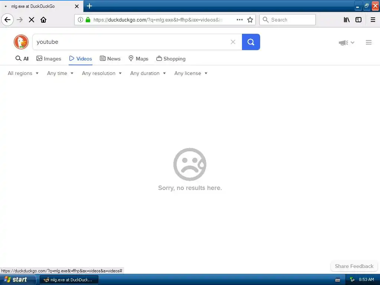
Task: Open page actions three-dot menu in address bar
Action: [239, 20]
